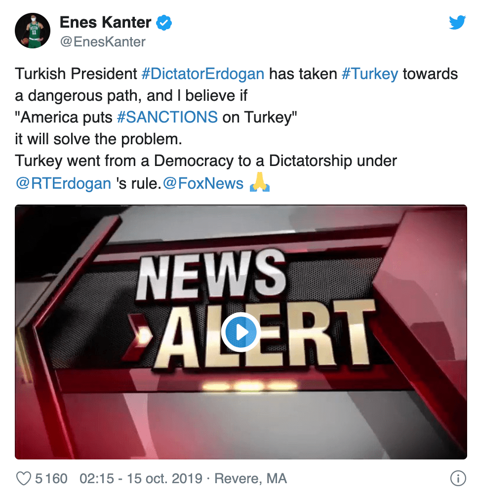This screenshot has height=497, width=478.
Task: Like the tweet with heart icon
Action: 23,479
